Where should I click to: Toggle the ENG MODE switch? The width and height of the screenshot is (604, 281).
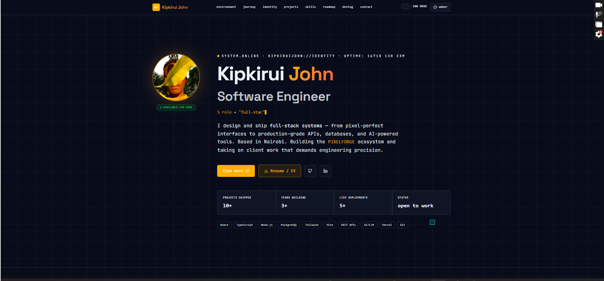(406, 7)
